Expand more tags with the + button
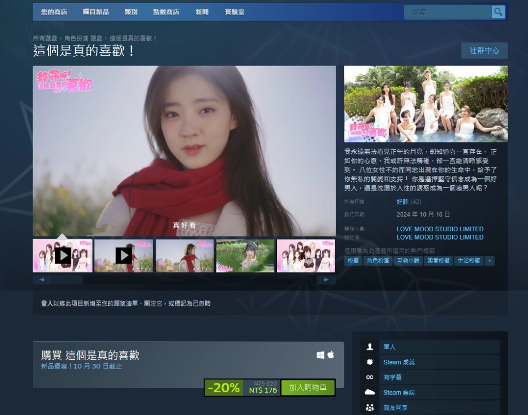The image size is (528, 415). tap(489, 261)
